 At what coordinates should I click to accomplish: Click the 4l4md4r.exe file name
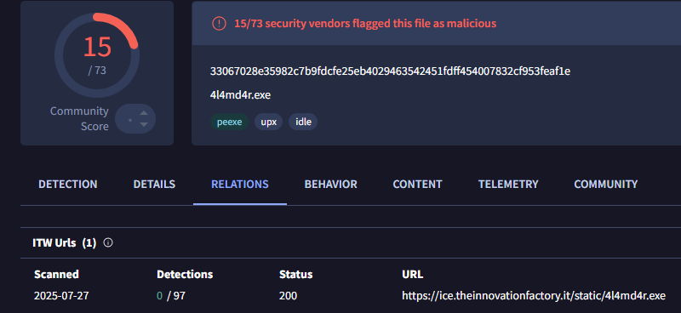tap(240, 94)
